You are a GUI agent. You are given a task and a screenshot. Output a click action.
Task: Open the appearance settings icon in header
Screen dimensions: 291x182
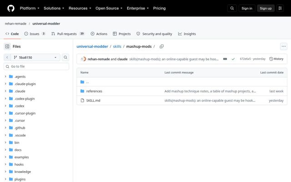click(280, 8)
